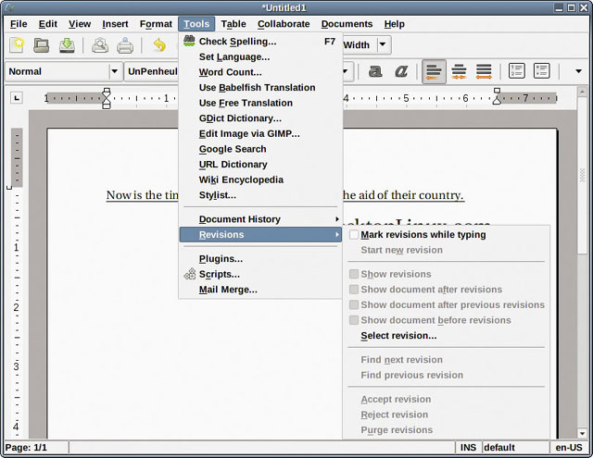Image resolution: width=593 pixels, height=458 pixels.
Task: Click the bold 'a' formatting icon
Action: [x=374, y=71]
